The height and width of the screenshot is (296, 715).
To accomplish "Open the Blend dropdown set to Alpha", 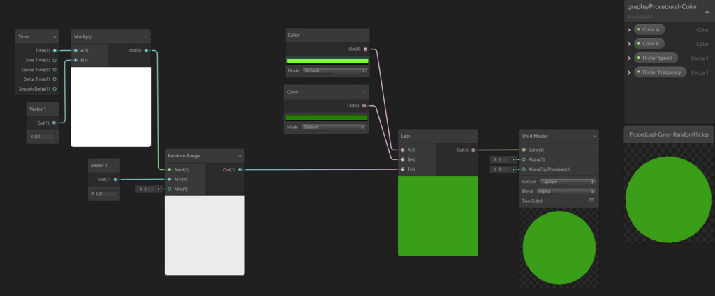I will coord(566,192).
